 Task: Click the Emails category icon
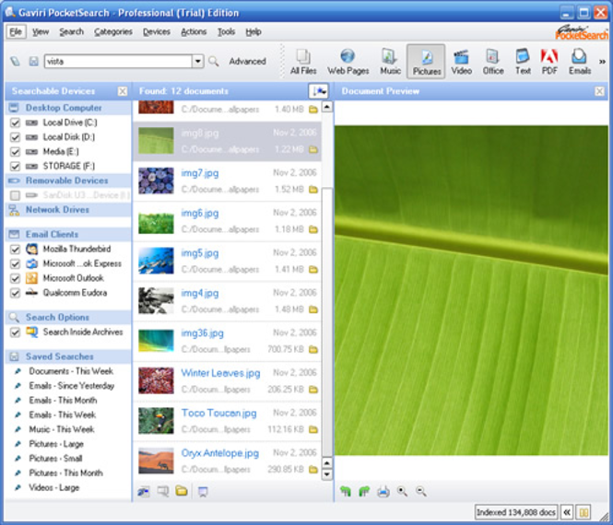(x=580, y=62)
